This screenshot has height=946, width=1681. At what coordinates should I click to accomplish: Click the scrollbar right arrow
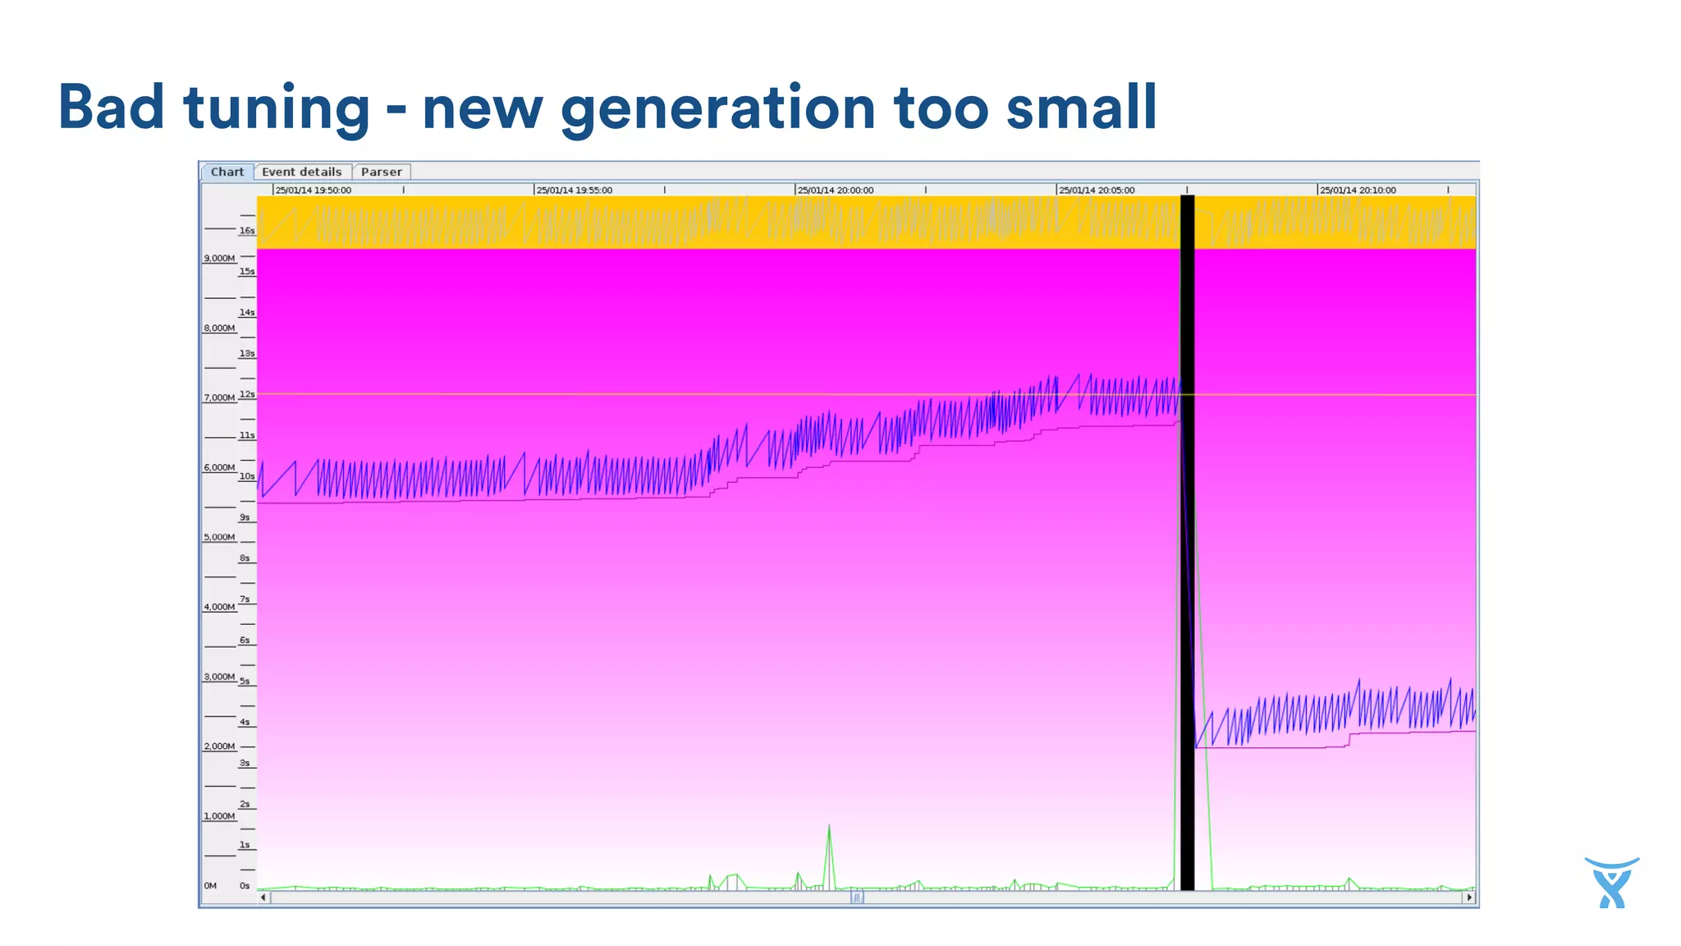(1469, 898)
